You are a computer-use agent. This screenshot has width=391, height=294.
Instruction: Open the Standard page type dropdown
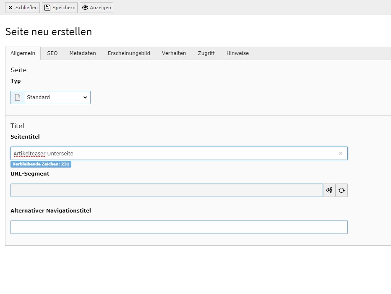[x=57, y=97]
